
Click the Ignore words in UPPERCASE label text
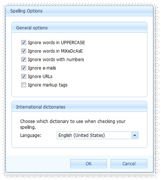(57, 43)
